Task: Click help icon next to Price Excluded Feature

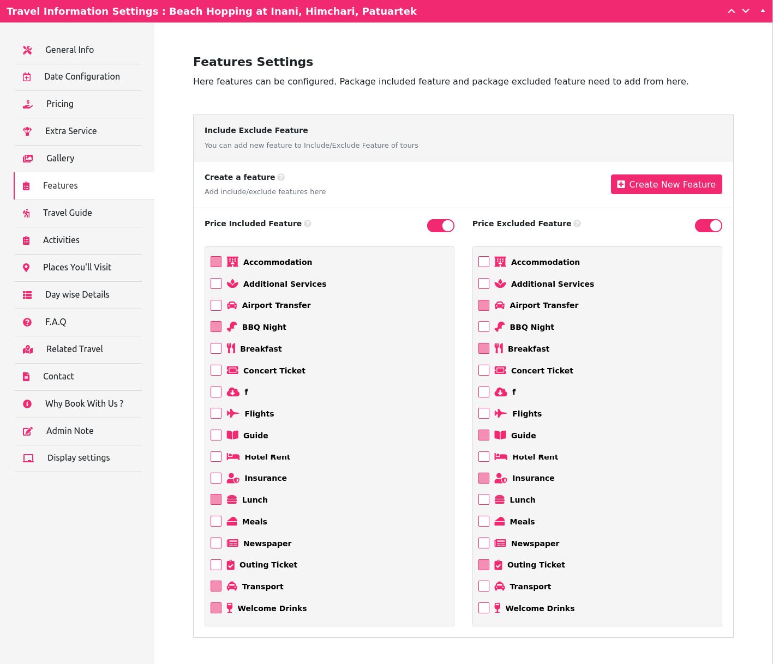Action: (x=577, y=224)
